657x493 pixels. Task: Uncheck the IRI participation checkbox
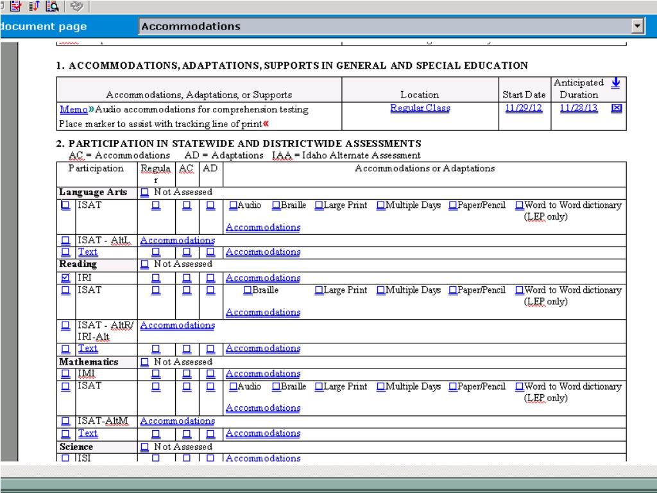66,278
